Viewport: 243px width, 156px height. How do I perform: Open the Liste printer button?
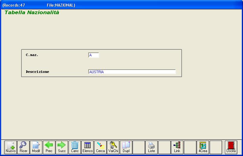point(151,147)
